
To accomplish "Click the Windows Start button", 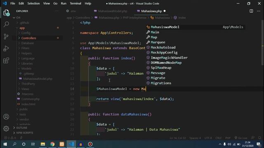I will (x=5, y=144).
